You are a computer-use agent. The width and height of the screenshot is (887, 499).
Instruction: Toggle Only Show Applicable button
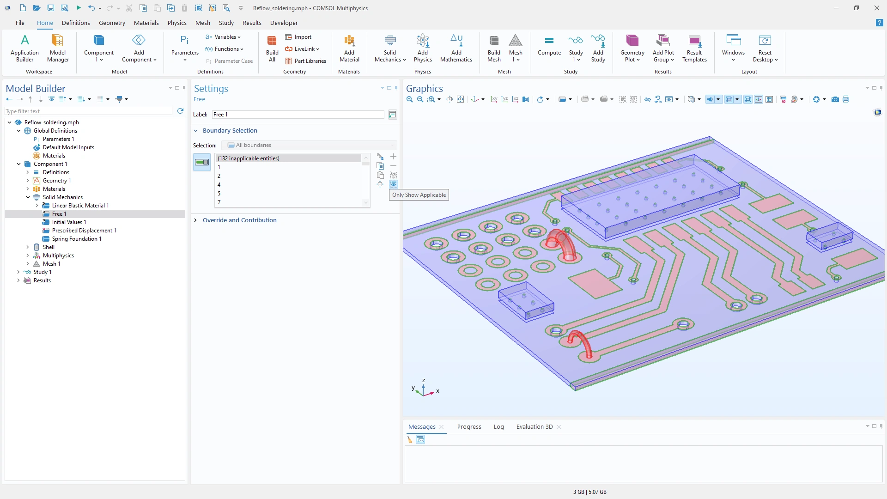[x=394, y=184]
